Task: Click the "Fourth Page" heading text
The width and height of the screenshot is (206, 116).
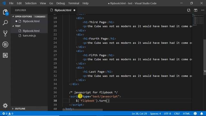Action: (x=98, y=39)
